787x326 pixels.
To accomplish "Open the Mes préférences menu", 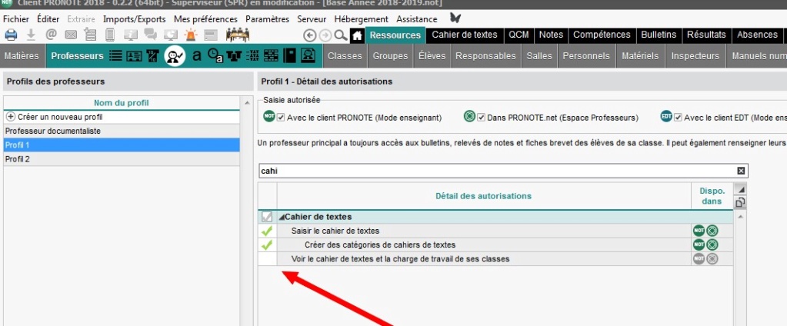I will (x=205, y=19).
